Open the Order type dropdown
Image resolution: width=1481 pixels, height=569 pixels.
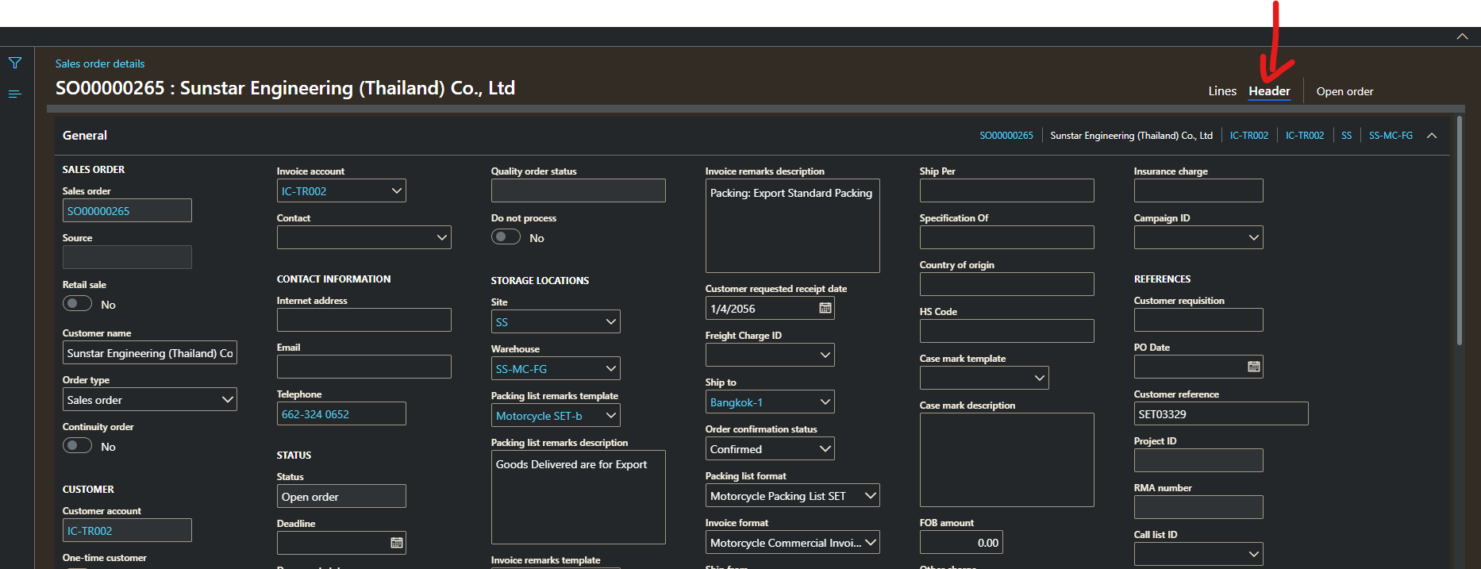point(228,399)
